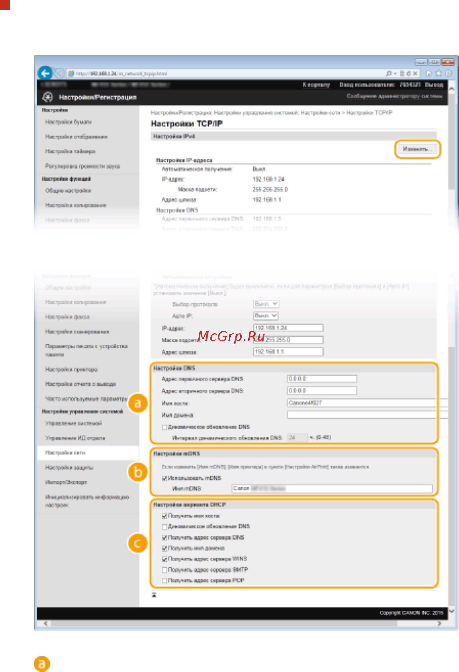This screenshot has width=459, height=672.
Task: Click the Выход logout link
Action: click(x=434, y=84)
